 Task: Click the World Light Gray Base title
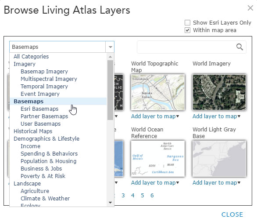(214, 133)
